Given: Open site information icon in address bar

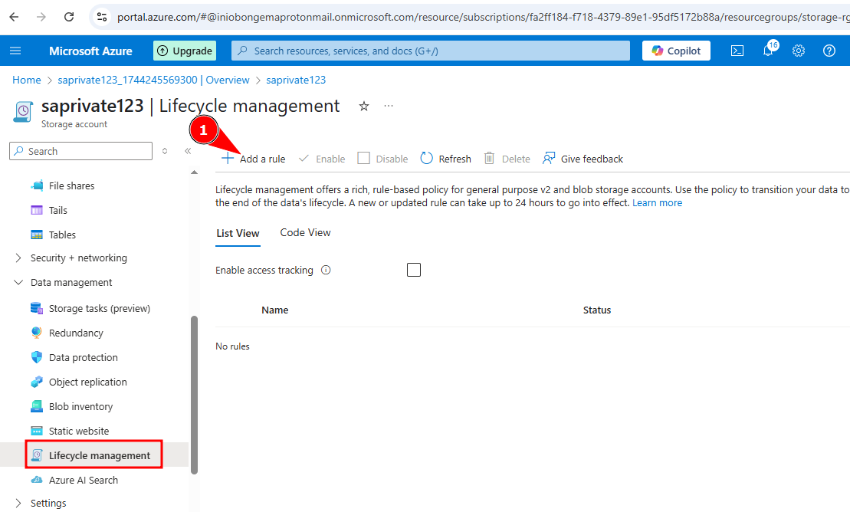Looking at the screenshot, I should [x=102, y=17].
